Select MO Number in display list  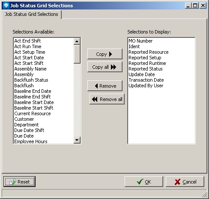click(140, 41)
